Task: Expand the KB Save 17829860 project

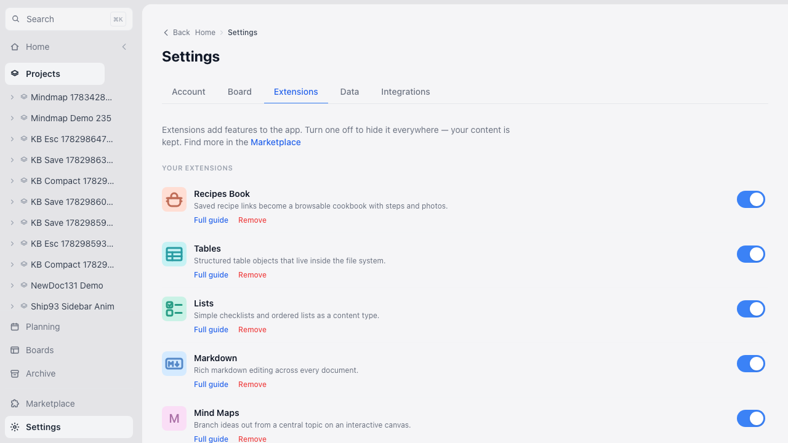Action: click(x=12, y=202)
